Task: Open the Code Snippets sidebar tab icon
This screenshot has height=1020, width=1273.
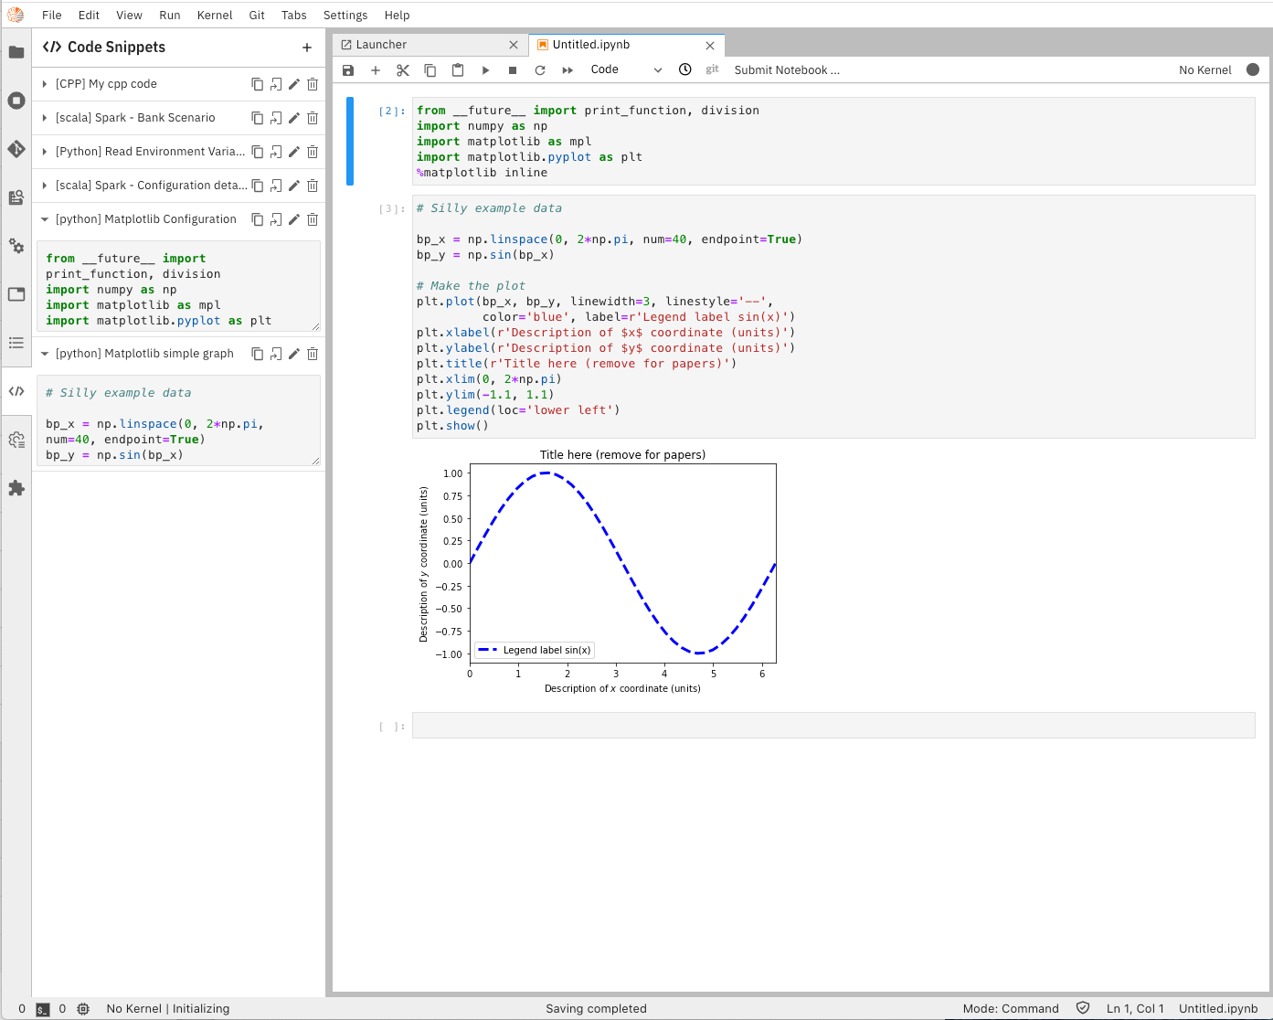Action: tap(16, 391)
